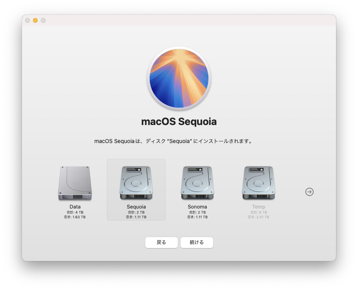Click the greyed-out Temp disk icon

click(x=258, y=183)
